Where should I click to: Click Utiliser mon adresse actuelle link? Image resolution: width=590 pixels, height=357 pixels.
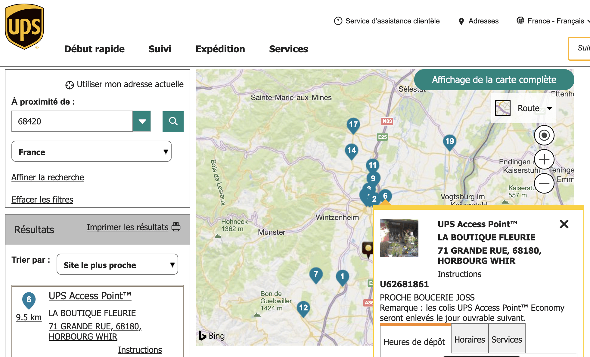click(x=130, y=84)
